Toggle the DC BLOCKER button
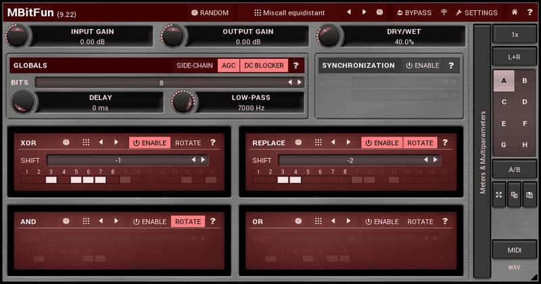Screen dimensions: 541x284 point(264,66)
